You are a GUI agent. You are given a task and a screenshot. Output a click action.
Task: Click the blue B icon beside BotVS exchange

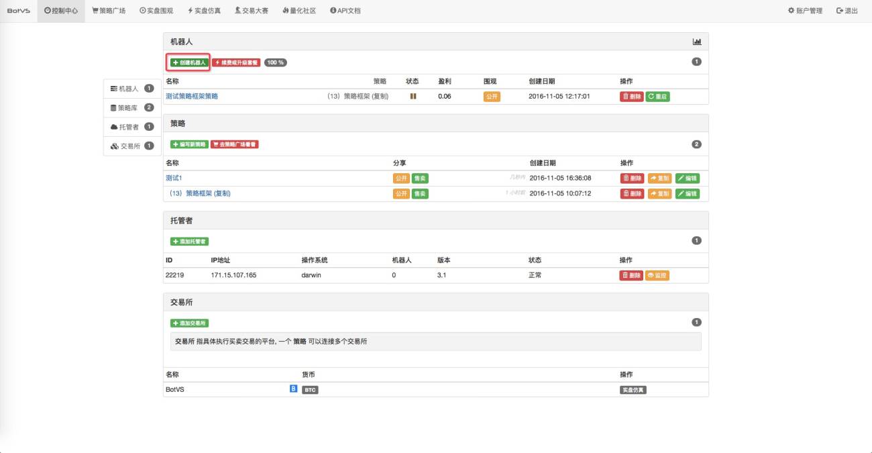pos(293,389)
